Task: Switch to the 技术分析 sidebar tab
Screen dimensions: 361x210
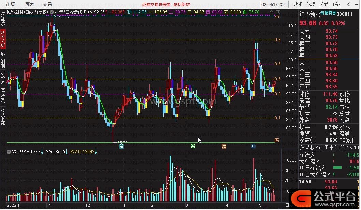Action: tap(3, 39)
